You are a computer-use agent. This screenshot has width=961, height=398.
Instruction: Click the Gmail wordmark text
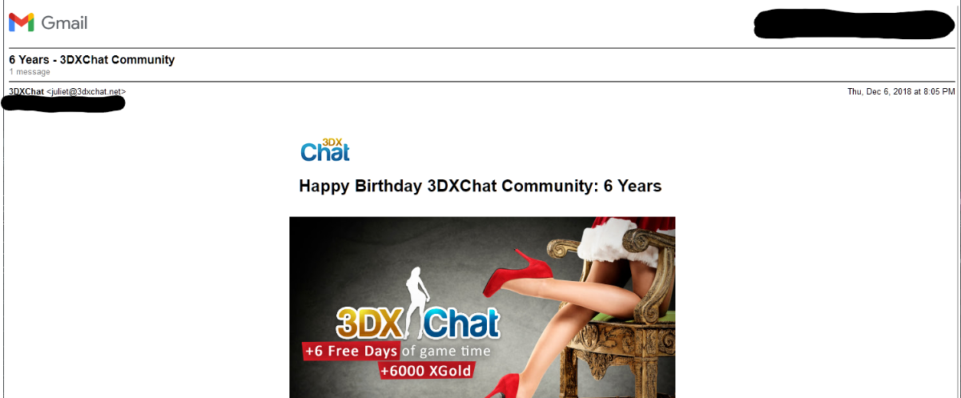tap(64, 23)
